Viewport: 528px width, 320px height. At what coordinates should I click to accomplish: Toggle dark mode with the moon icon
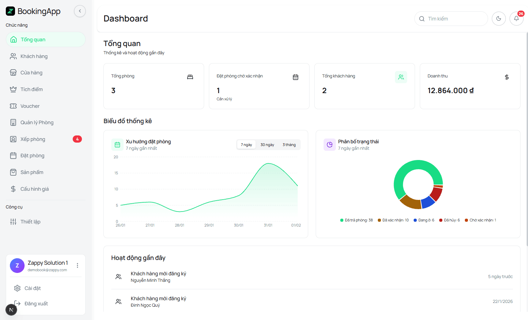(x=499, y=18)
